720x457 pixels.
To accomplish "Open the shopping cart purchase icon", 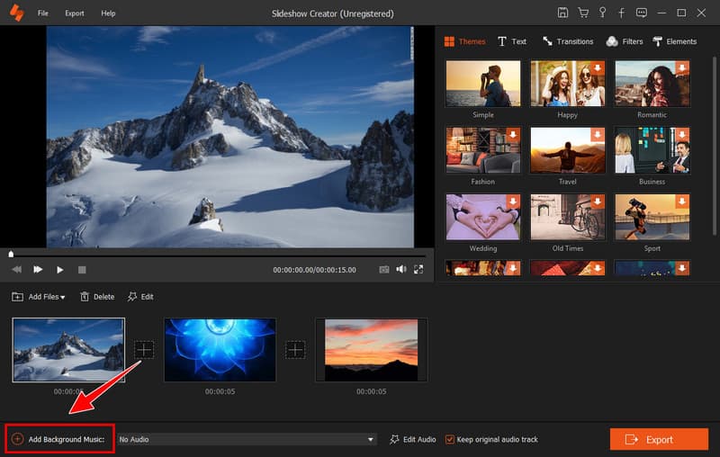I will [585, 13].
